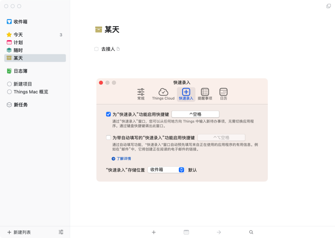This screenshot has height=238, width=335.
Task: Click the ^空格 shortcut field
Action: pos(195,114)
